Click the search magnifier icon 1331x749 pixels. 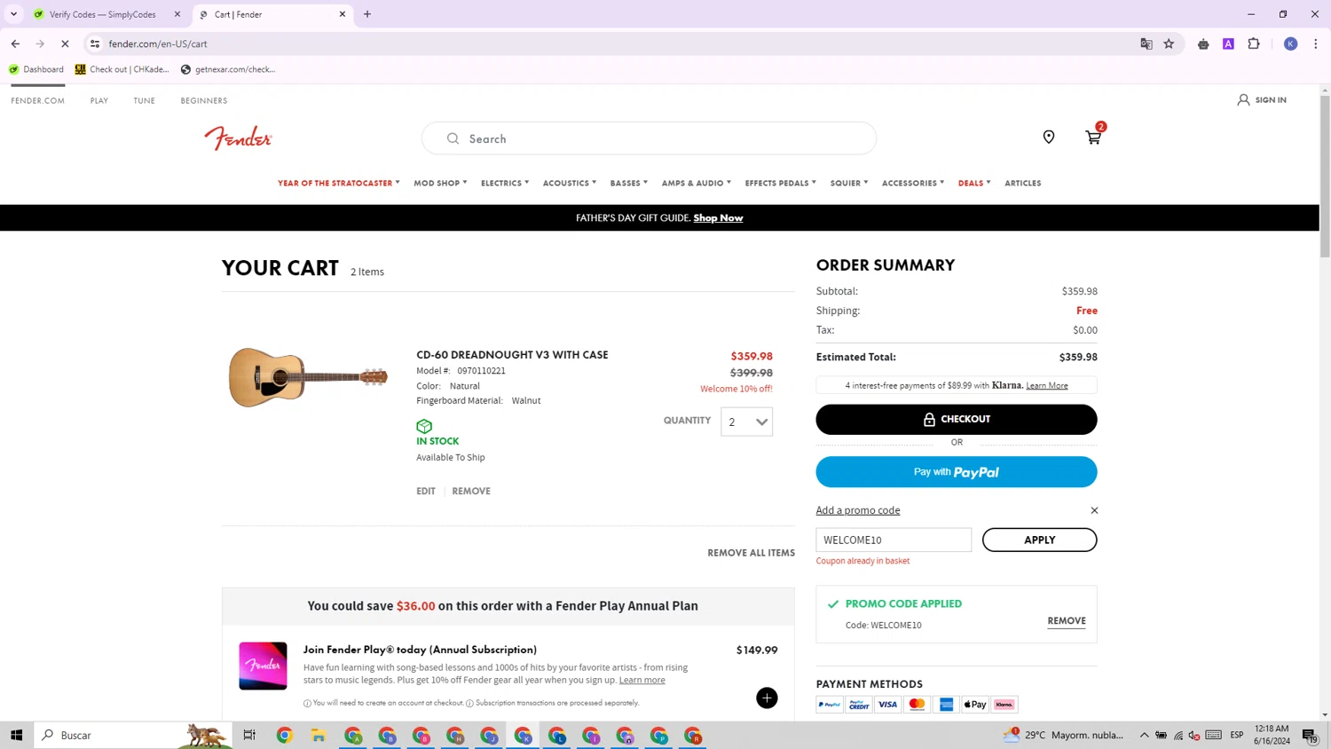click(x=453, y=138)
